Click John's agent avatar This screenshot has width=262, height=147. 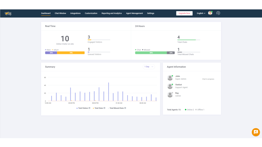[x=170, y=78]
